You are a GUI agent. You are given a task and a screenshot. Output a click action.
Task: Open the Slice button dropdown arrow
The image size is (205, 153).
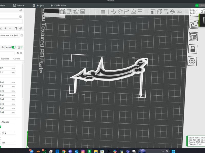coord(197,5)
